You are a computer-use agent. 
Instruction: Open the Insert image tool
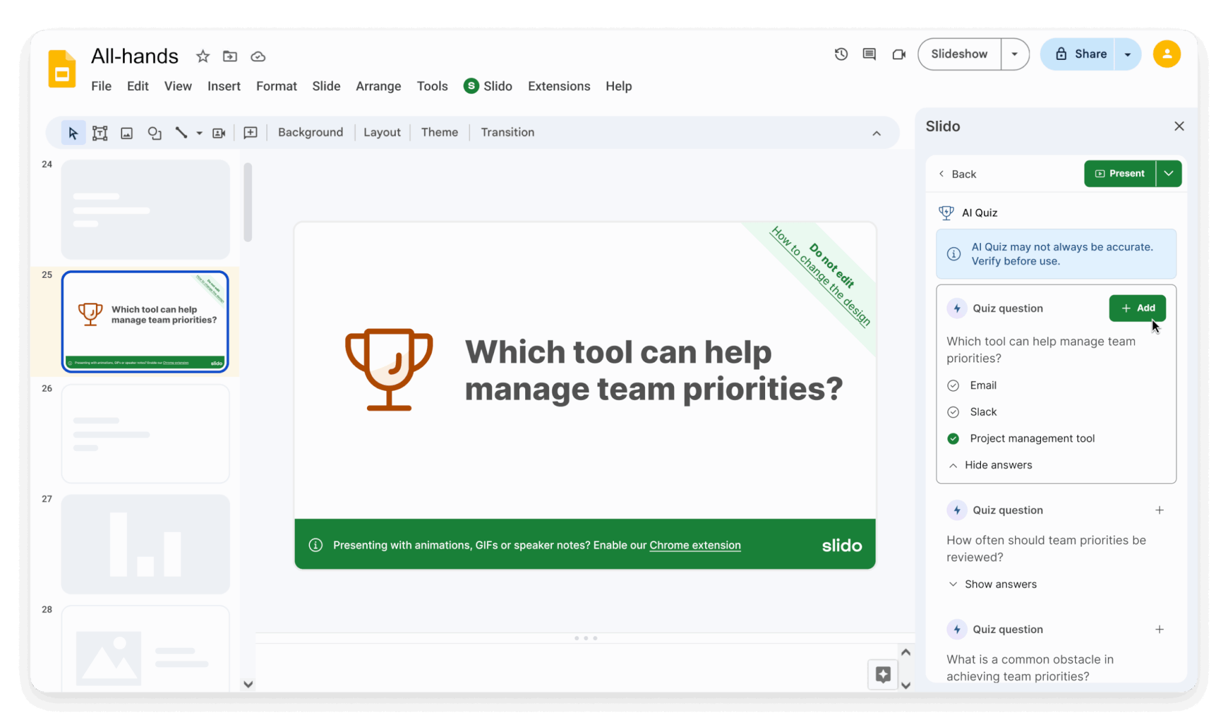(127, 132)
